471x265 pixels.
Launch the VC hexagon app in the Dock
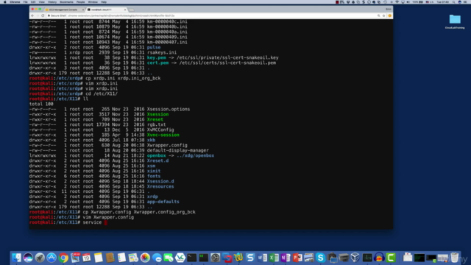pyautogui.click(x=180, y=258)
